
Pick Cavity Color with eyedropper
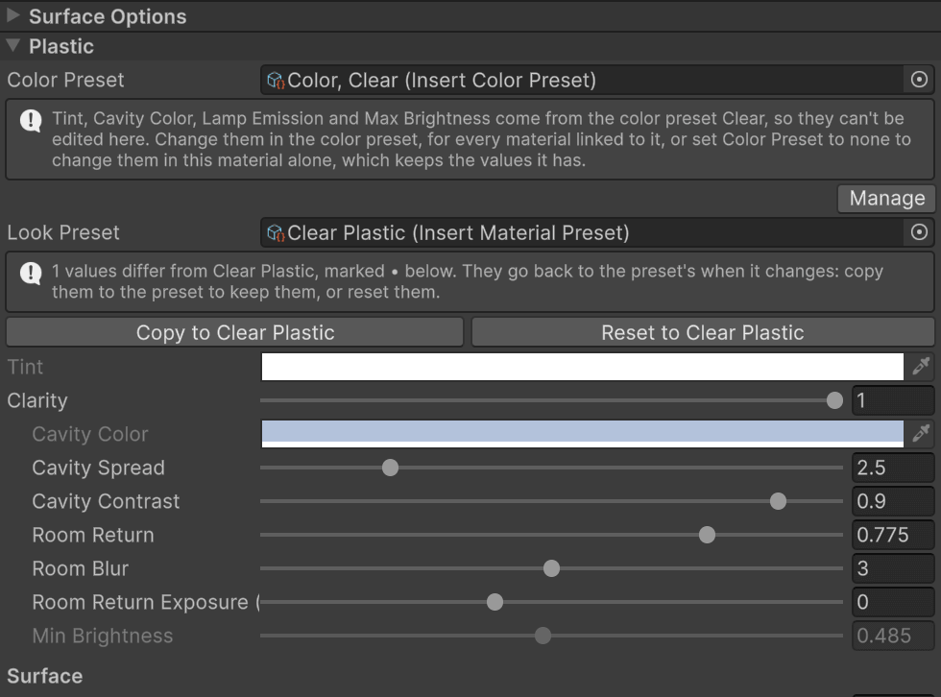[x=921, y=434]
